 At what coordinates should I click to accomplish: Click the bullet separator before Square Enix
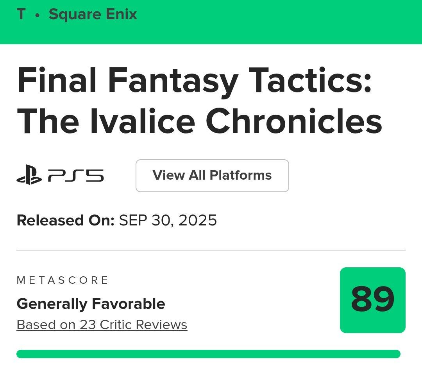pyautogui.click(x=37, y=15)
